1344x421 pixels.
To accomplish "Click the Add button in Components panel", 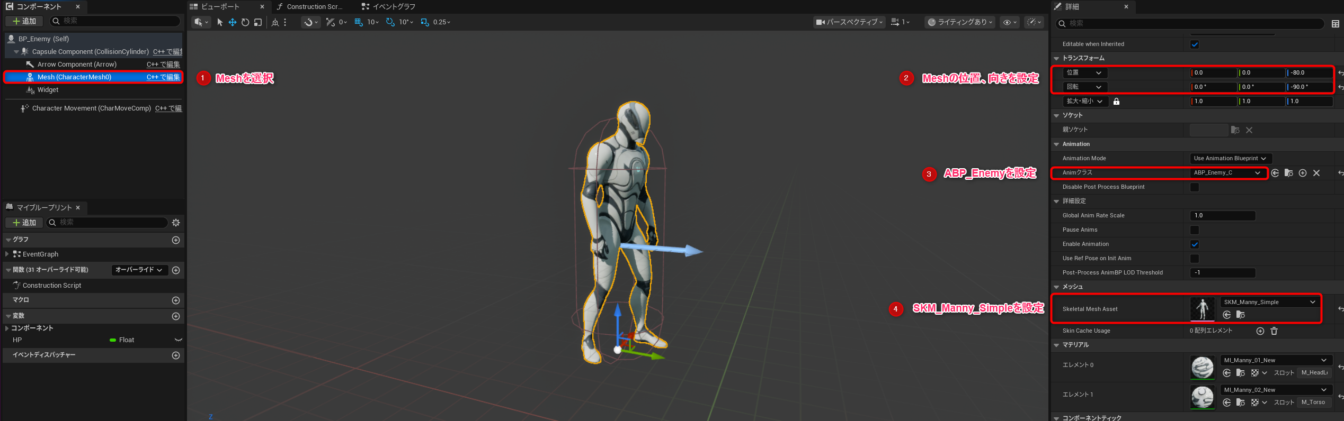I will pos(24,21).
